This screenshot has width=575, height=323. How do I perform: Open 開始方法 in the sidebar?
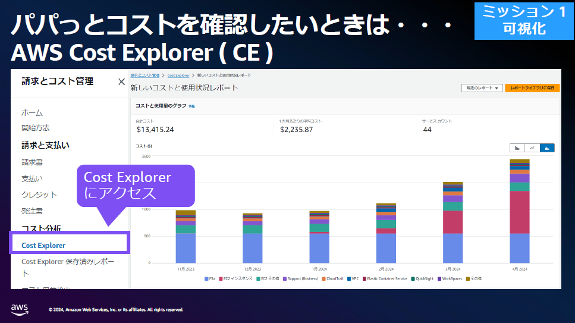click(x=35, y=128)
